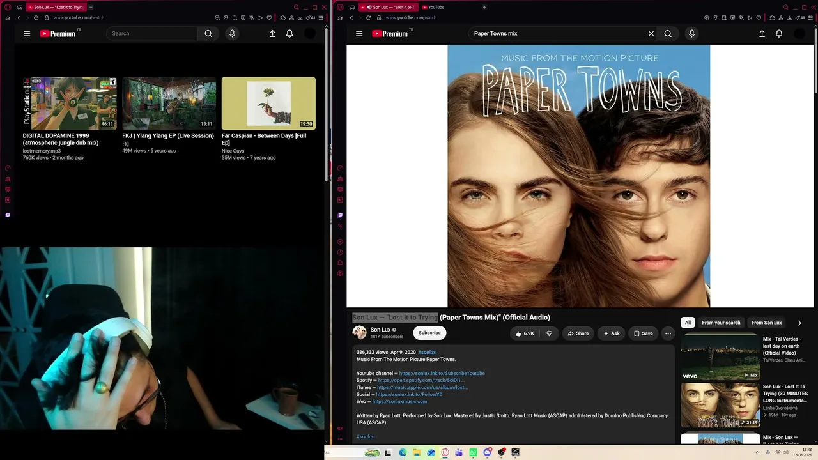818x460 pixels.
Task: Click the heart bookmark icon in left browser toolbar
Action: 269,18
